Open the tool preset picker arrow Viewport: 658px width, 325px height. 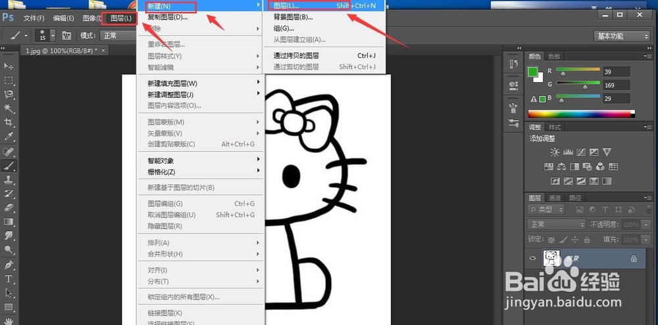click(26, 36)
